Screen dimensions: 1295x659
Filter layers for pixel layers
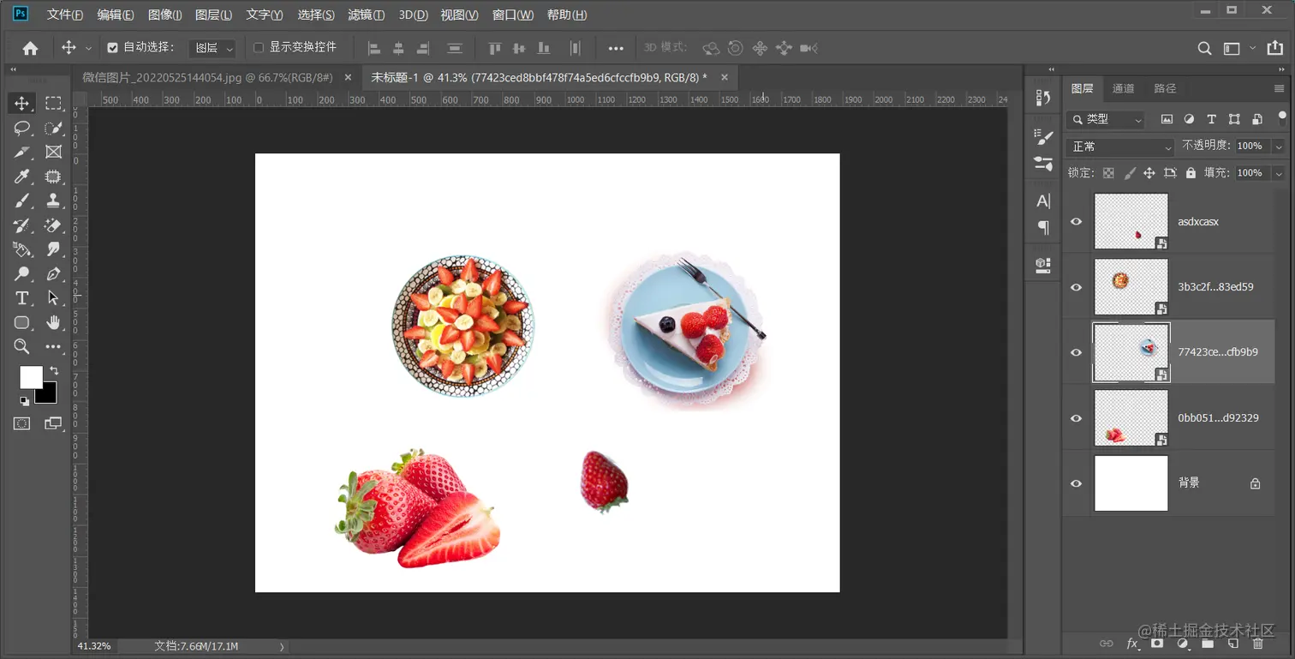[x=1167, y=119]
